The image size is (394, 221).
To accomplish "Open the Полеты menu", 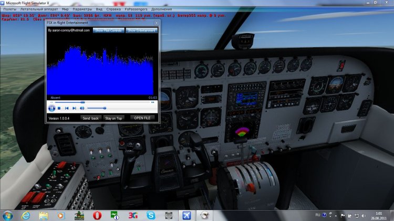I will [9, 9].
